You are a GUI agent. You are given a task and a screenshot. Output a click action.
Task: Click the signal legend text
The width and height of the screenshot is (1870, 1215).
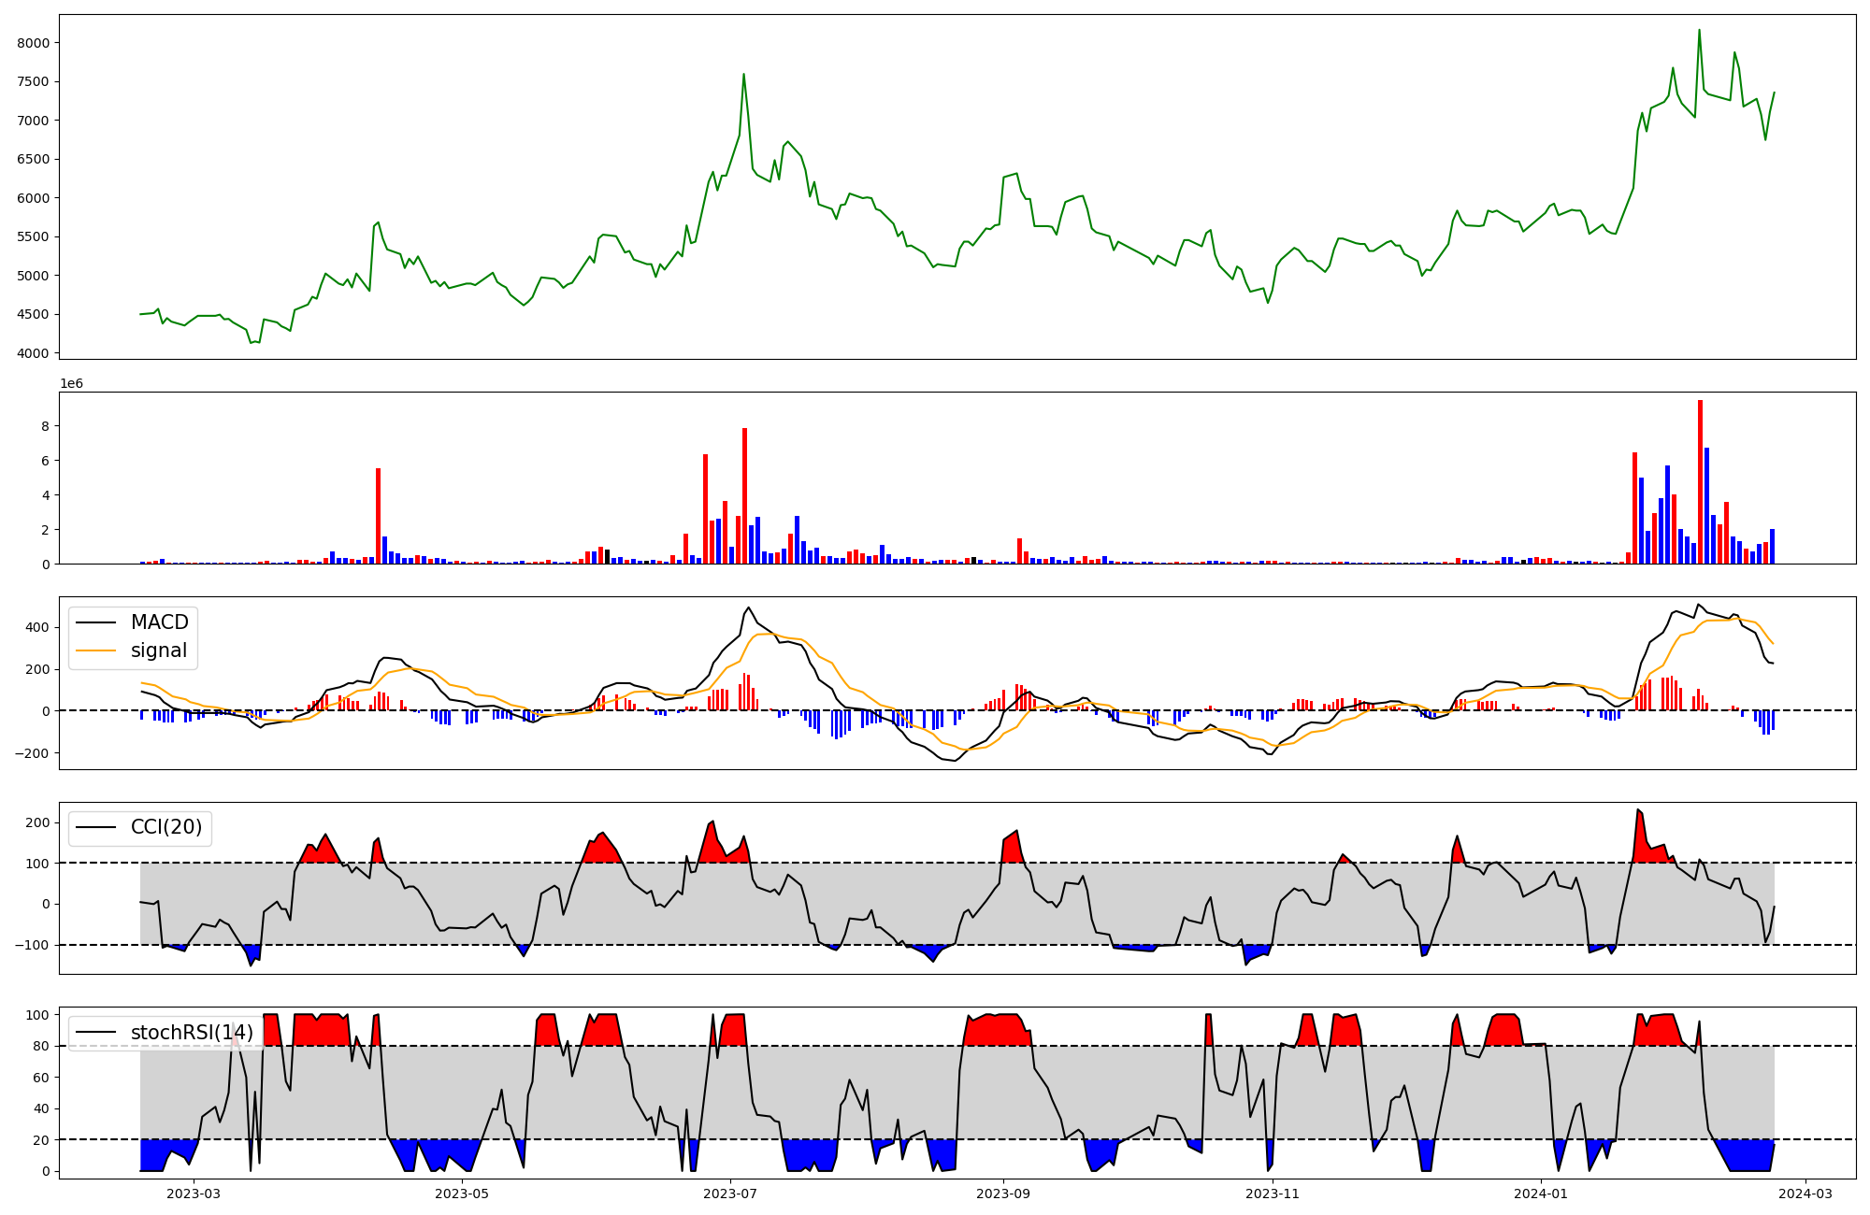pyautogui.click(x=159, y=650)
